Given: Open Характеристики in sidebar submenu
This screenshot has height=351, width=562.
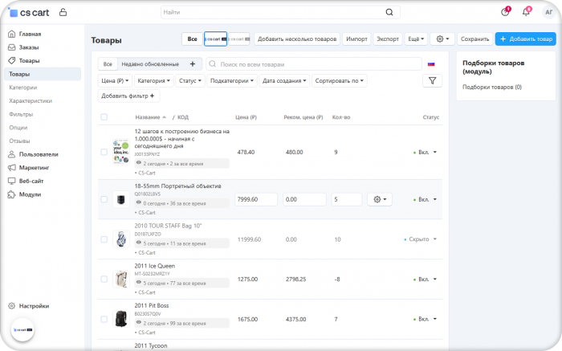Looking at the screenshot, I should (x=31, y=100).
